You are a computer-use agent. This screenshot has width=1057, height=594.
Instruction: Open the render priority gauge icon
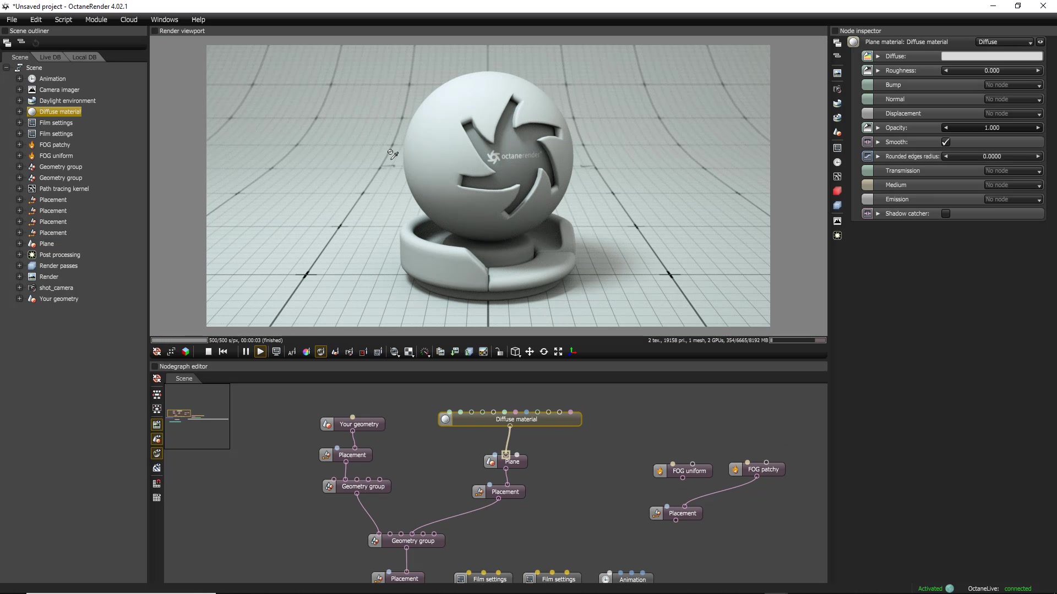[x=425, y=352]
